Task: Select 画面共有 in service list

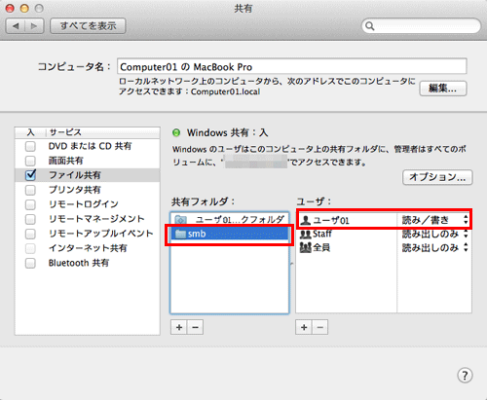Action: pyautogui.click(x=66, y=161)
